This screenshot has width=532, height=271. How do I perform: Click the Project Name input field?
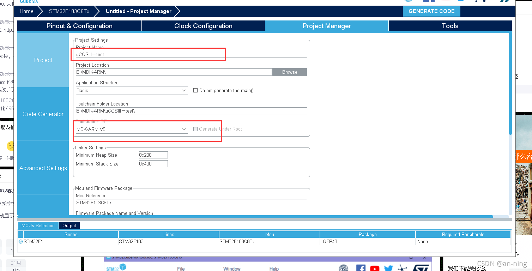coord(192,54)
